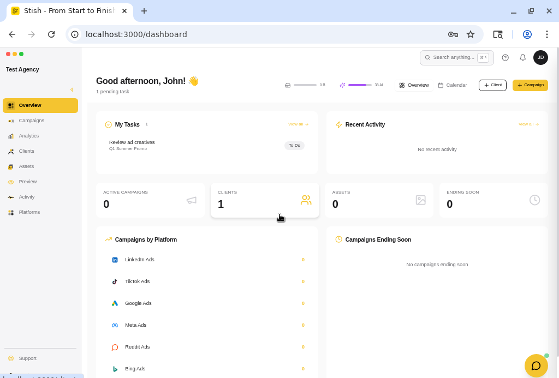
Task: Click the TikTok Ads platform icon
Action: point(115,282)
